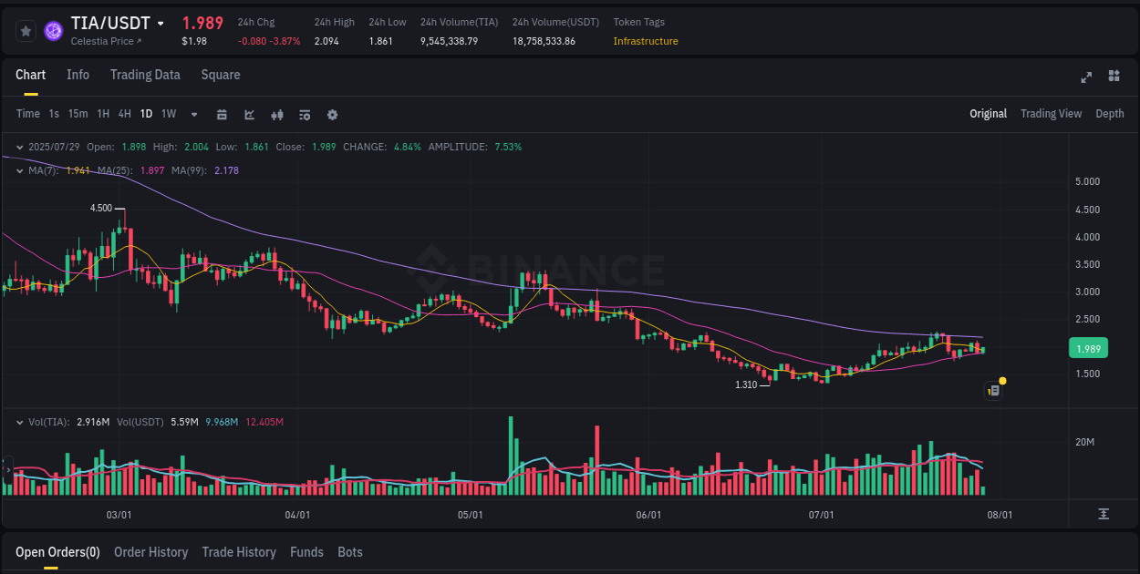This screenshot has width=1140, height=574.
Task: Open the date range picker on chart toolbar
Action: pos(222,114)
